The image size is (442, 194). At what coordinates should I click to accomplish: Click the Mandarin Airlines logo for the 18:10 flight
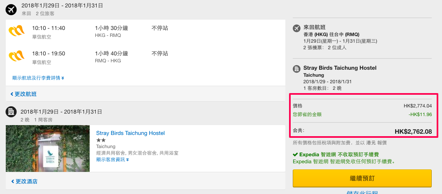(x=16, y=56)
